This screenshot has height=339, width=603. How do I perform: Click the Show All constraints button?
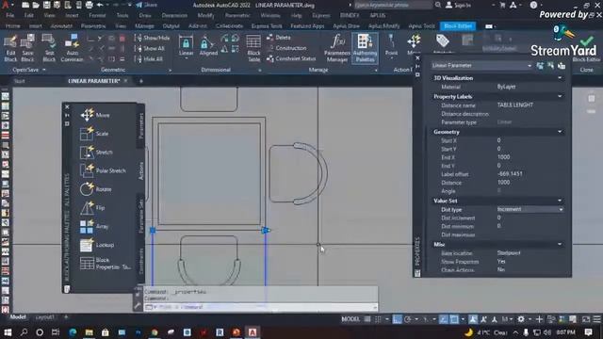(x=149, y=48)
